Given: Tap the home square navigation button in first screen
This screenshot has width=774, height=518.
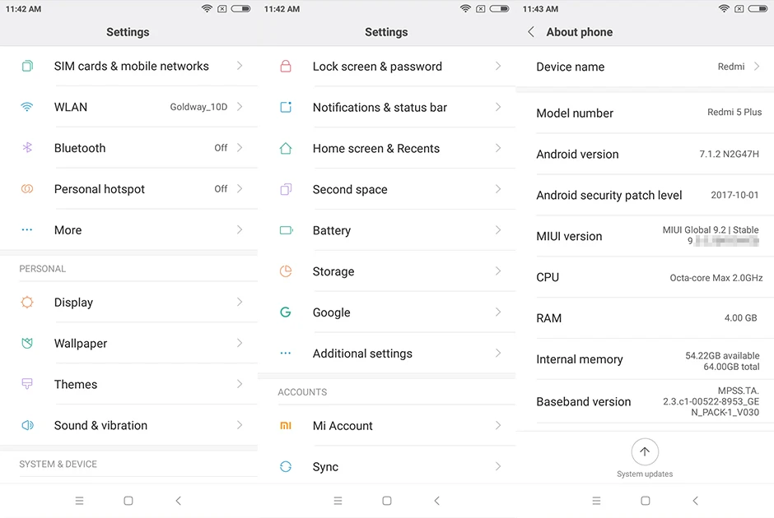Looking at the screenshot, I should tap(128, 501).
